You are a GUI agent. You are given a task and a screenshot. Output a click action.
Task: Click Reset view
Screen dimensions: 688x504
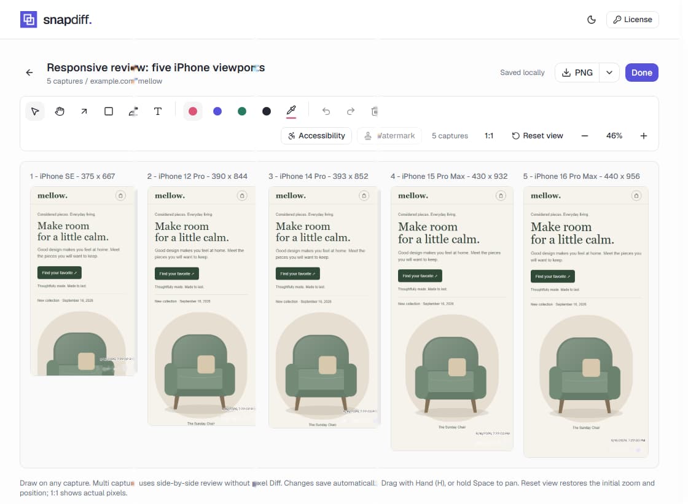pos(537,136)
